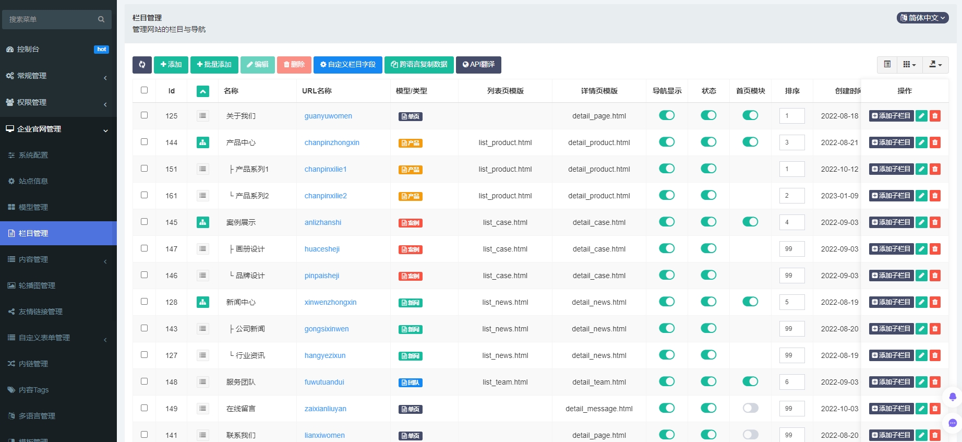Check the select-all checkbox in table header
Viewport: 962px width, 442px height.
144,90
